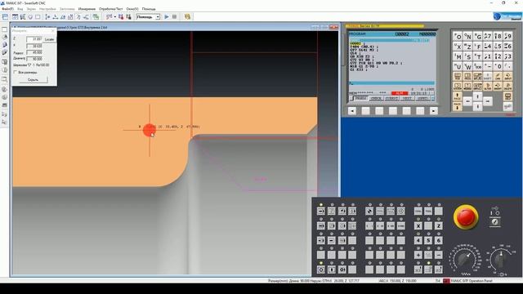Click the first toolbar icon at far left
523x294 pixels.
pyautogui.click(x=6, y=16)
